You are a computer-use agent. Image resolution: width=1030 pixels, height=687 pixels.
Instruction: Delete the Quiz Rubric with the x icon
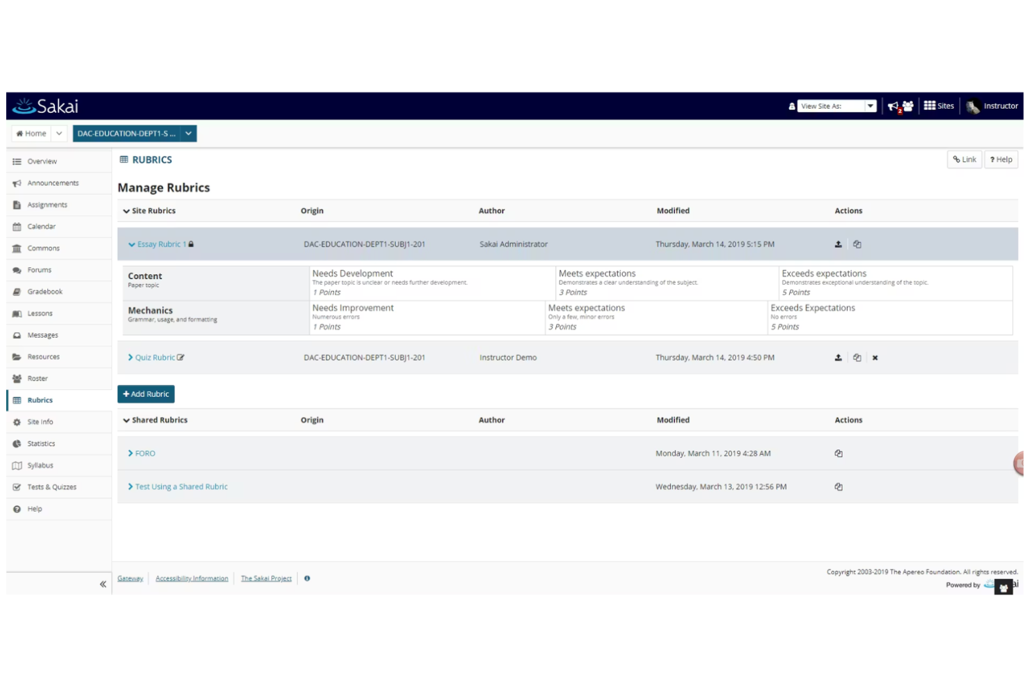pos(875,357)
